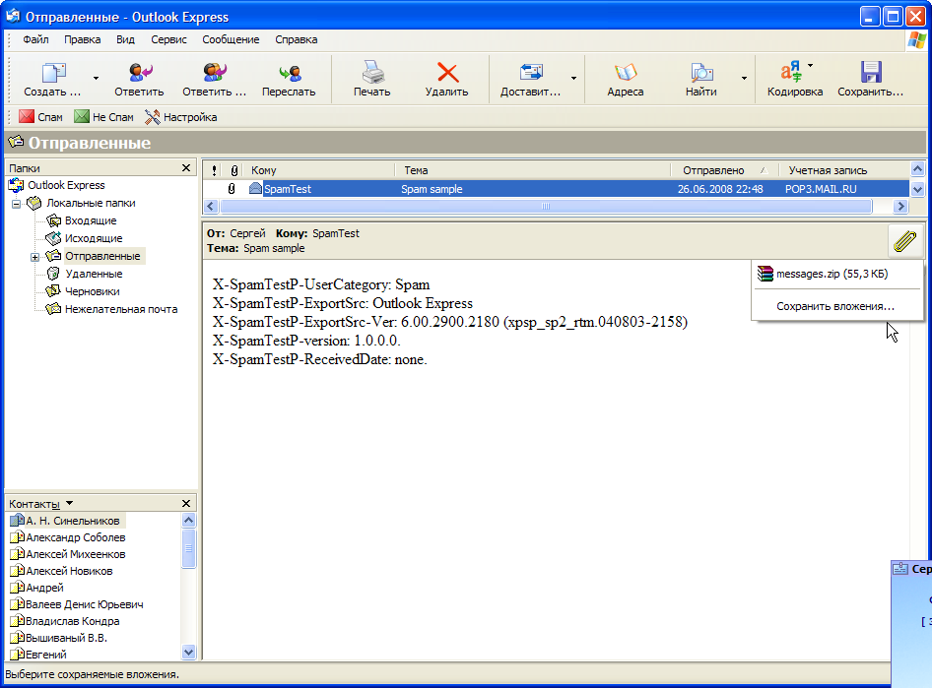Open the Правка menu
The image size is (932, 688).
click(82, 39)
